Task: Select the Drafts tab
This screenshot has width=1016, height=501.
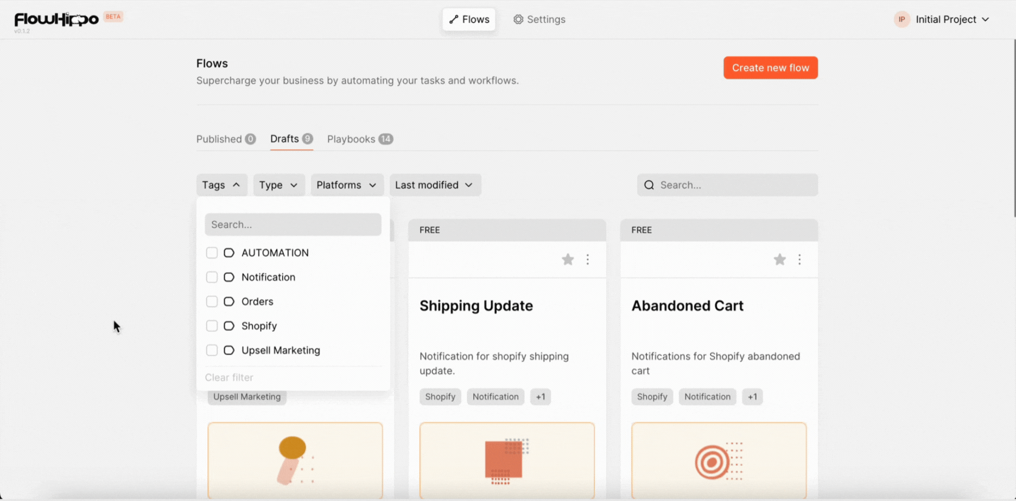Action: pyautogui.click(x=291, y=139)
